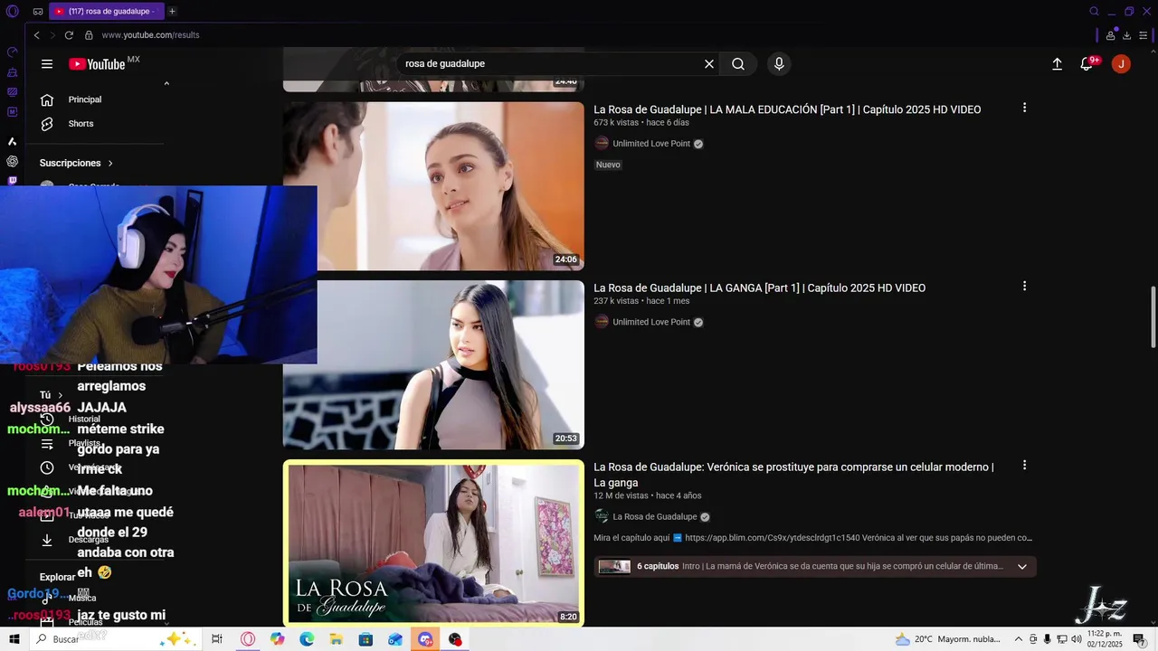Screen dimensions: 1158x651
Task: Clear the search box with the X icon
Action: click(709, 64)
